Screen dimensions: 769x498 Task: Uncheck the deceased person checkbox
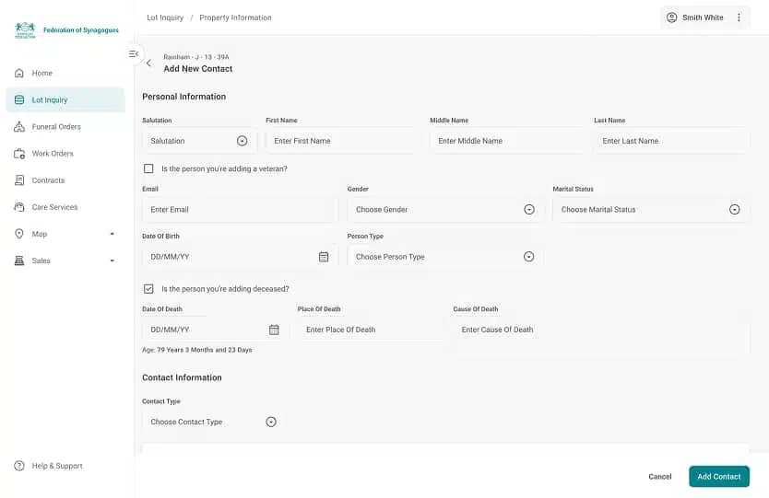click(148, 289)
